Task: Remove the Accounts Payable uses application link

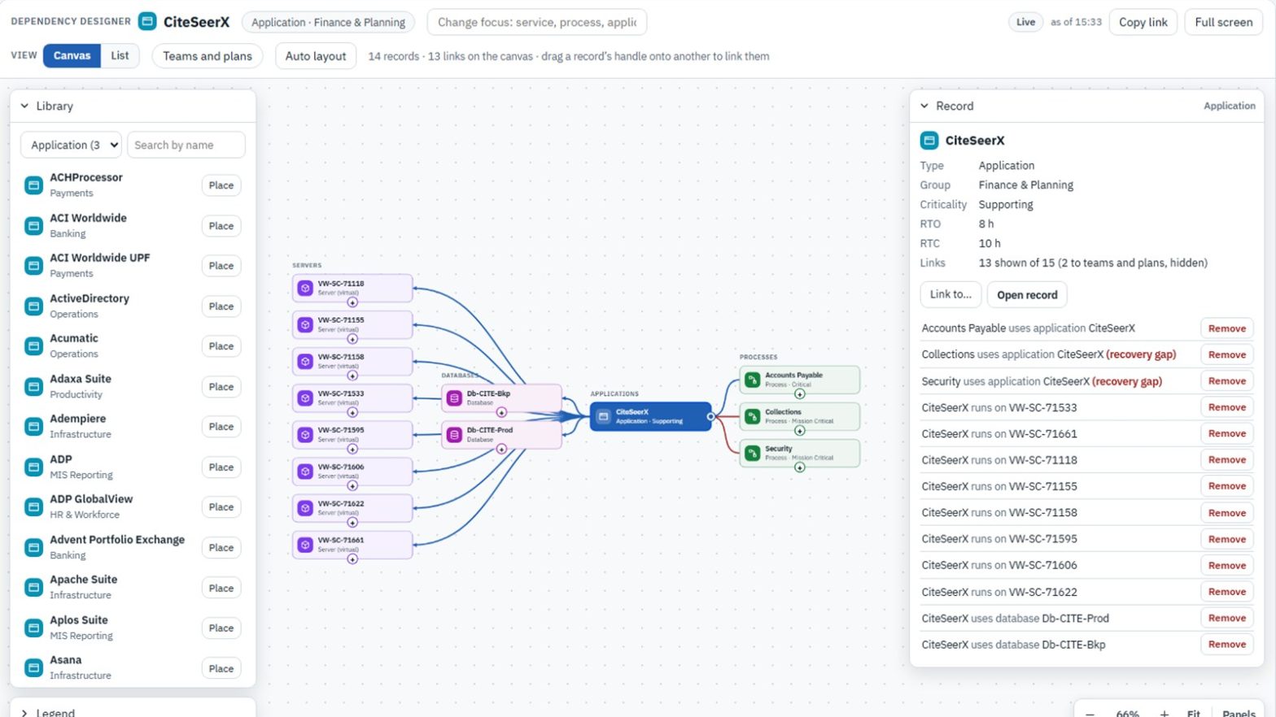Action: [x=1226, y=328]
